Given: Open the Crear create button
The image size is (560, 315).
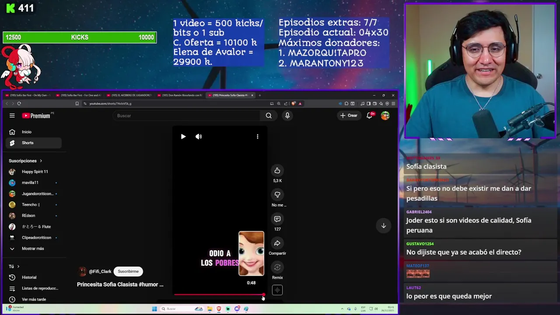Looking at the screenshot, I should coord(349,115).
